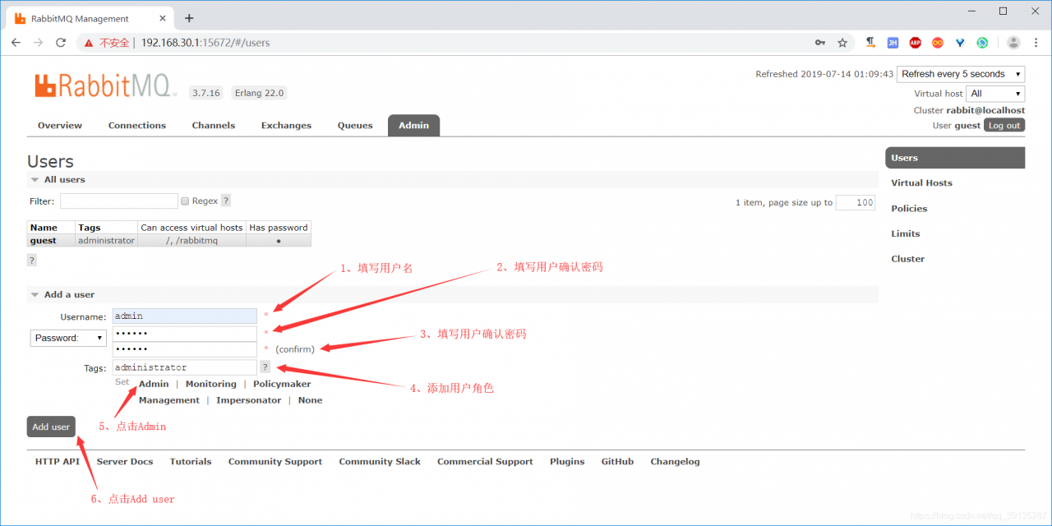Switch to the Overview tab
The width and height of the screenshot is (1052, 526).
(x=60, y=126)
